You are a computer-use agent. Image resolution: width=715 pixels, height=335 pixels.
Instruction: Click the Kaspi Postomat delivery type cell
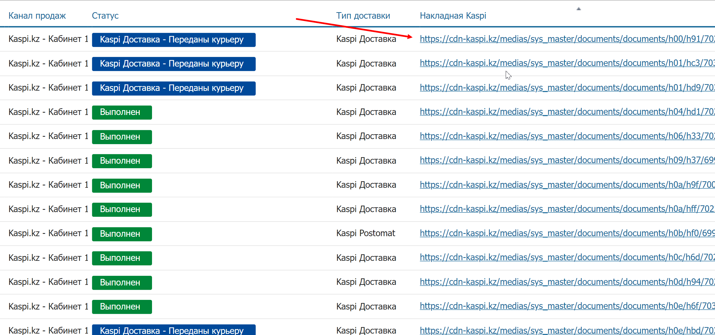click(365, 233)
